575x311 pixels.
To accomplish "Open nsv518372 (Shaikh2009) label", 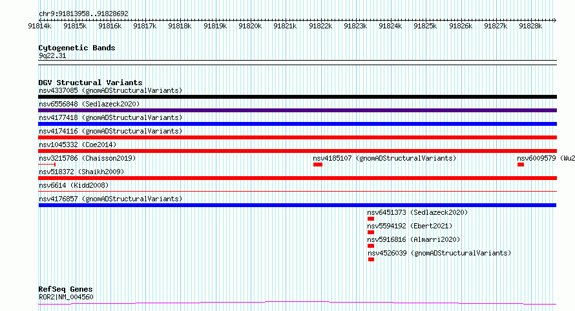I will [81, 172].
